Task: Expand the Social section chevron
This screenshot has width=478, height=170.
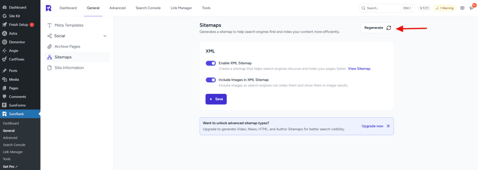Action: coord(105,35)
